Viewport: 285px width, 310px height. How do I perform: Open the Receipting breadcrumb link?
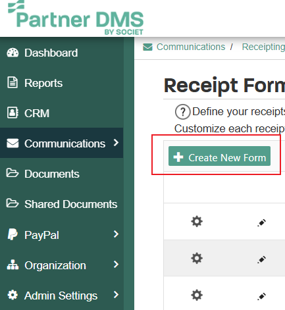[x=263, y=47]
